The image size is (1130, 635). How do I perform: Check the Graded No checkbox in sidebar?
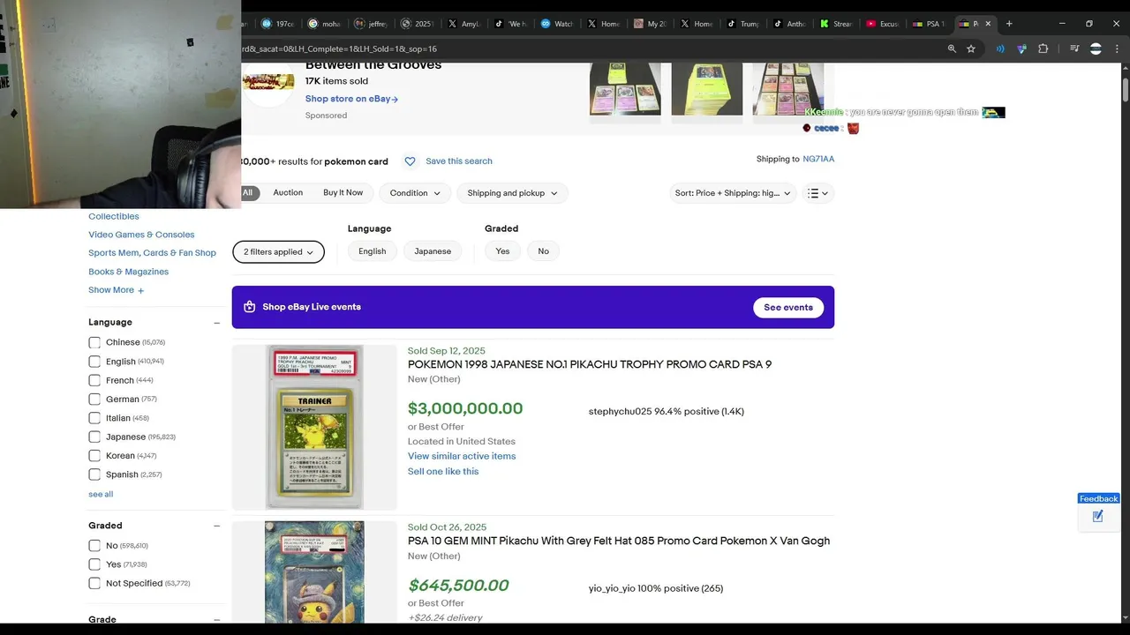[94, 546]
